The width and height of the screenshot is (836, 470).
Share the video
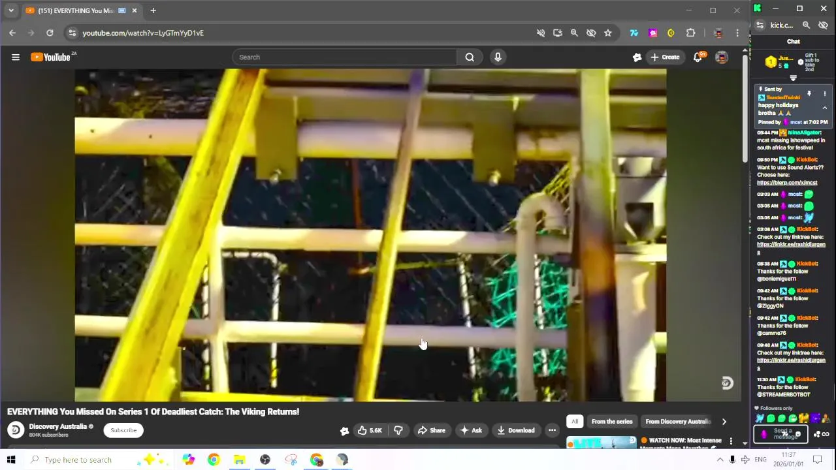click(x=431, y=430)
